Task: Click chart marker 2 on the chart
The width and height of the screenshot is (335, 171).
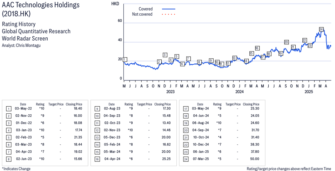Action: (159, 62)
